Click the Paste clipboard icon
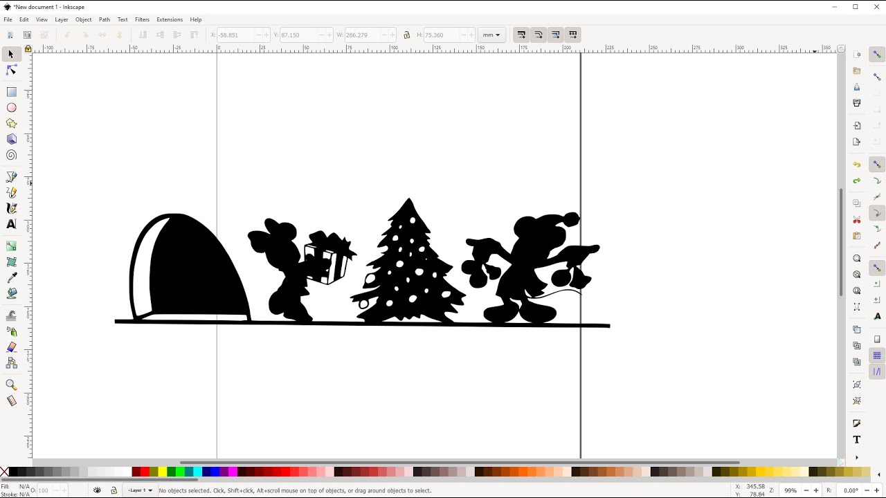Image resolution: width=886 pixels, height=498 pixels. 857,236
